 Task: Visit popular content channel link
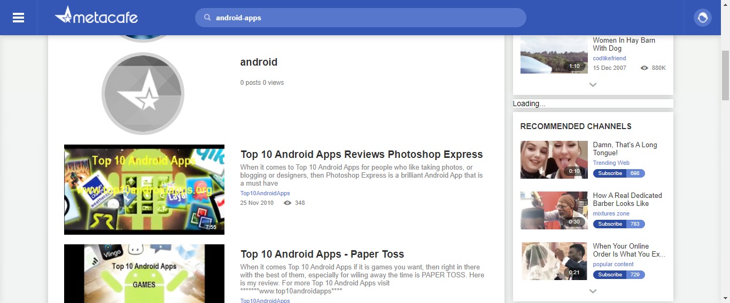pyautogui.click(x=613, y=264)
